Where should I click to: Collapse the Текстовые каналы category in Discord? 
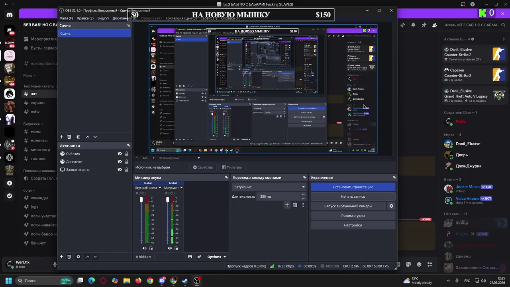click(40, 86)
